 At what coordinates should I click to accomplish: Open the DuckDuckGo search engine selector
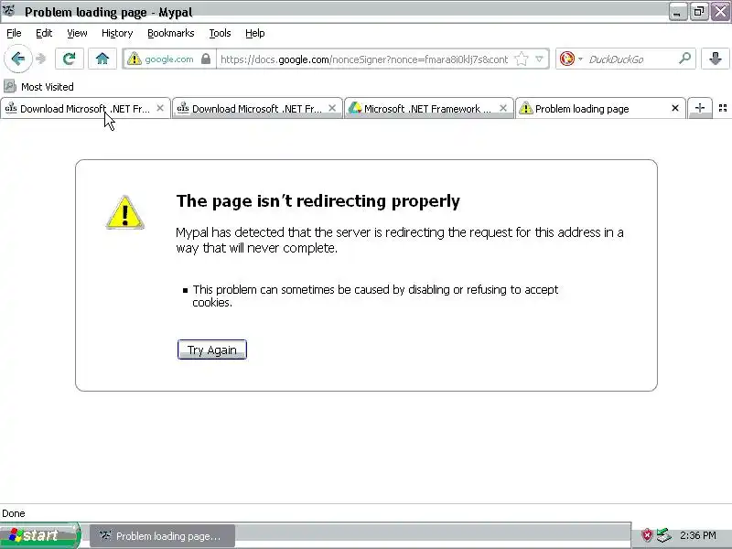click(x=571, y=59)
